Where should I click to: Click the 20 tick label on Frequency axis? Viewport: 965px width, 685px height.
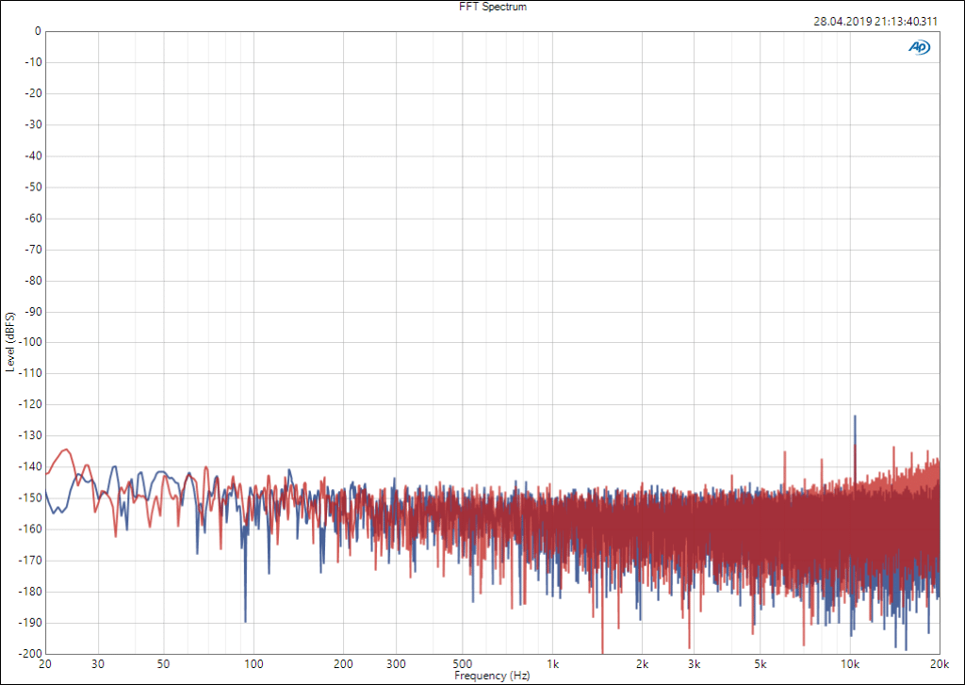[x=45, y=664]
